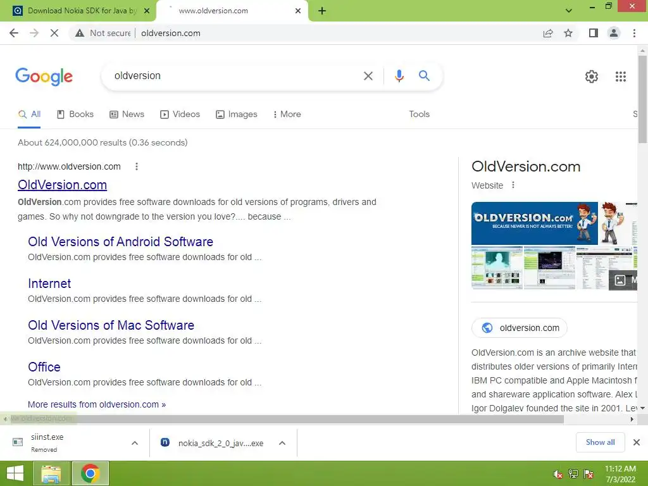This screenshot has width=648, height=486.
Task: Open the taskbar clock and date
Action: pos(620,474)
